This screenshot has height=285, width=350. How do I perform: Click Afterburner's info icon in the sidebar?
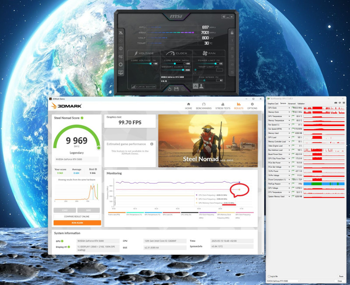click(121, 48)
